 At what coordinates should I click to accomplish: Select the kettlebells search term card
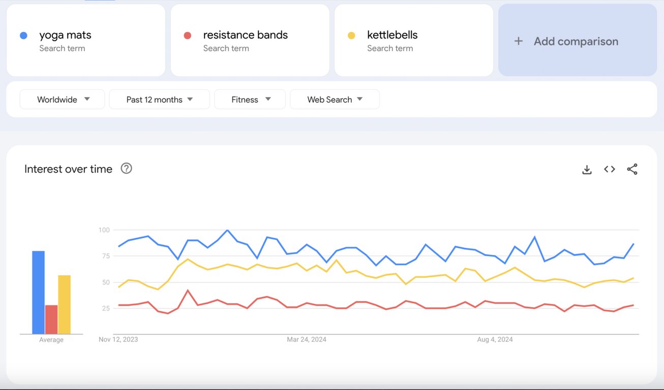pos(413,40)
